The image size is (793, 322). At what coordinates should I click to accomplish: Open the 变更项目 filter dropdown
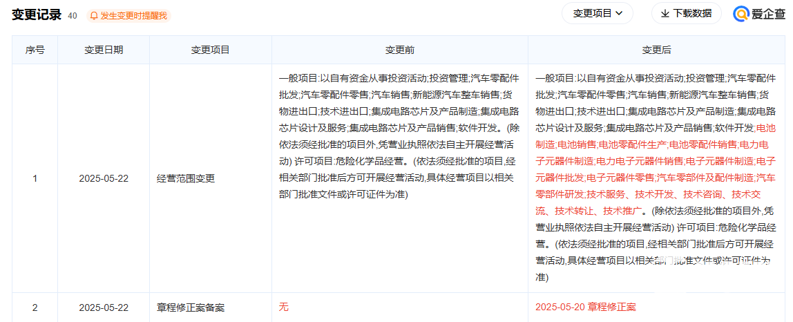(598, 13)
